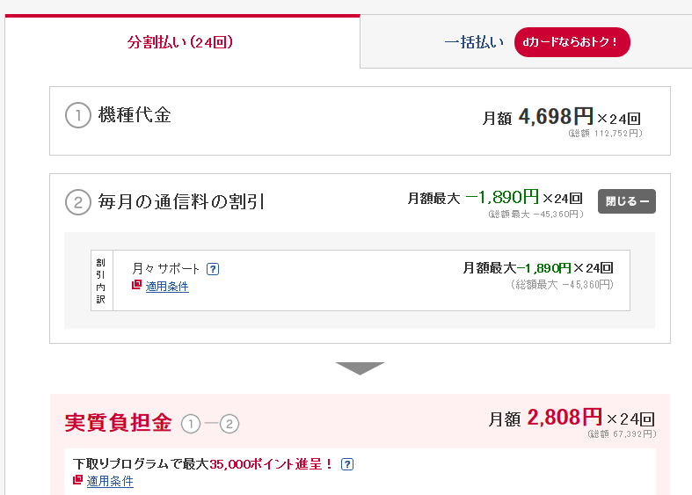Screen dimensions: 692x495
Task: Collapse the discount section with 閉じる button
Action: 627,201
